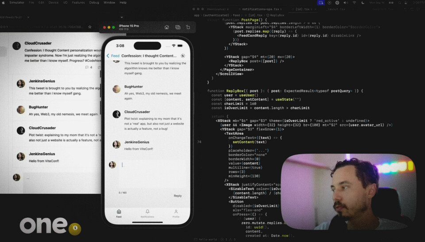Click BugHunter's avatar in the browser window

click(21, 110)
